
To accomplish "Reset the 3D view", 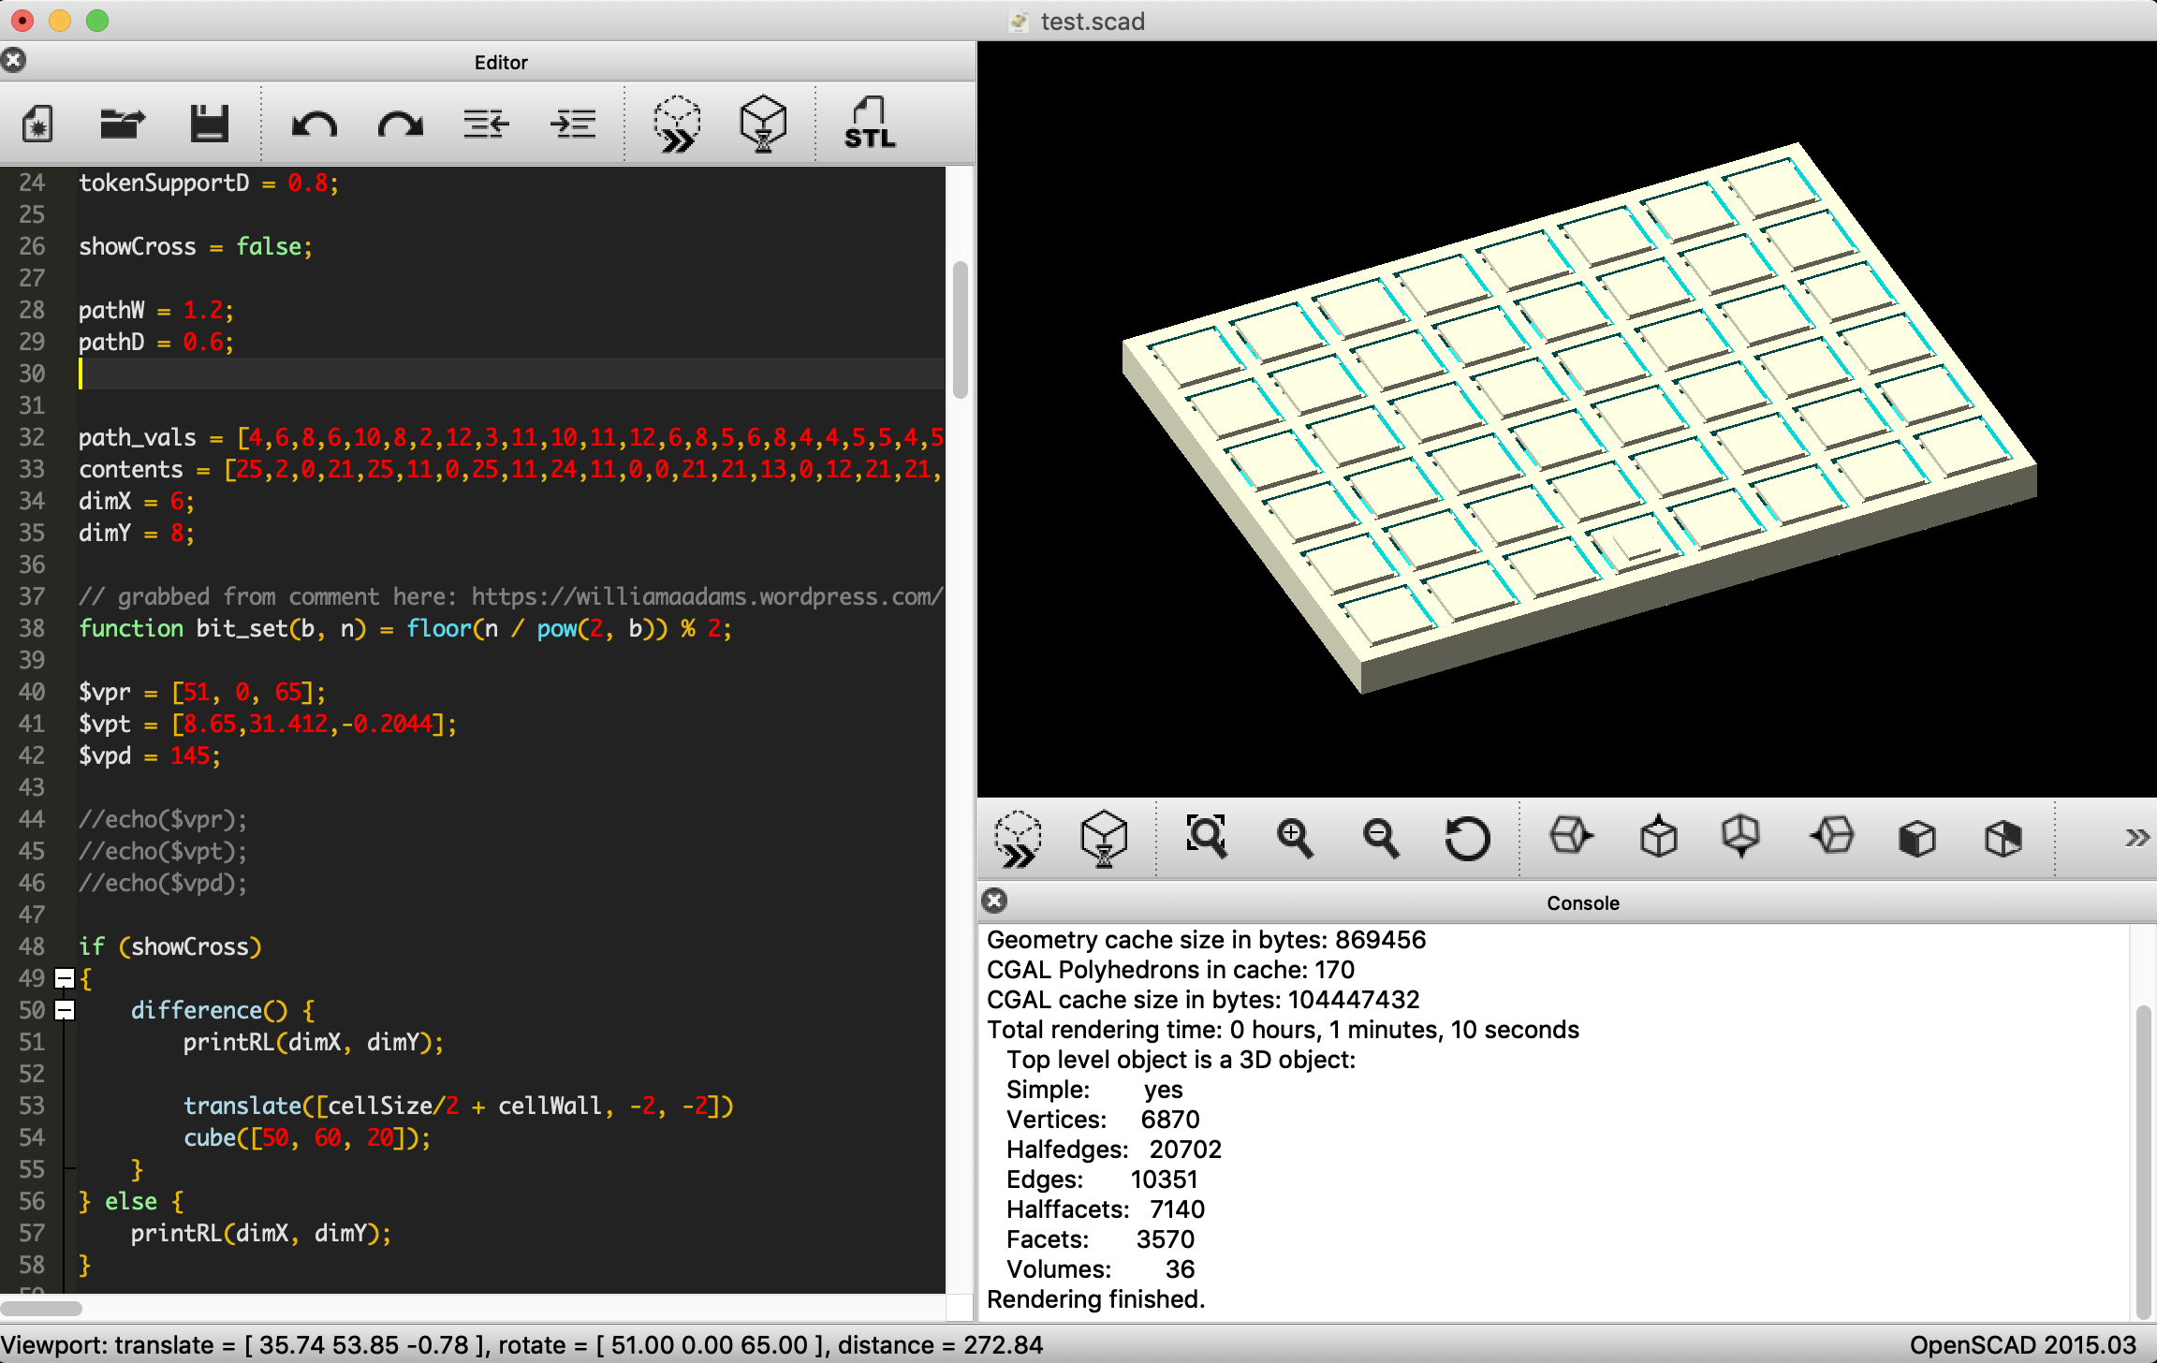I will [x=1466, y=836].
